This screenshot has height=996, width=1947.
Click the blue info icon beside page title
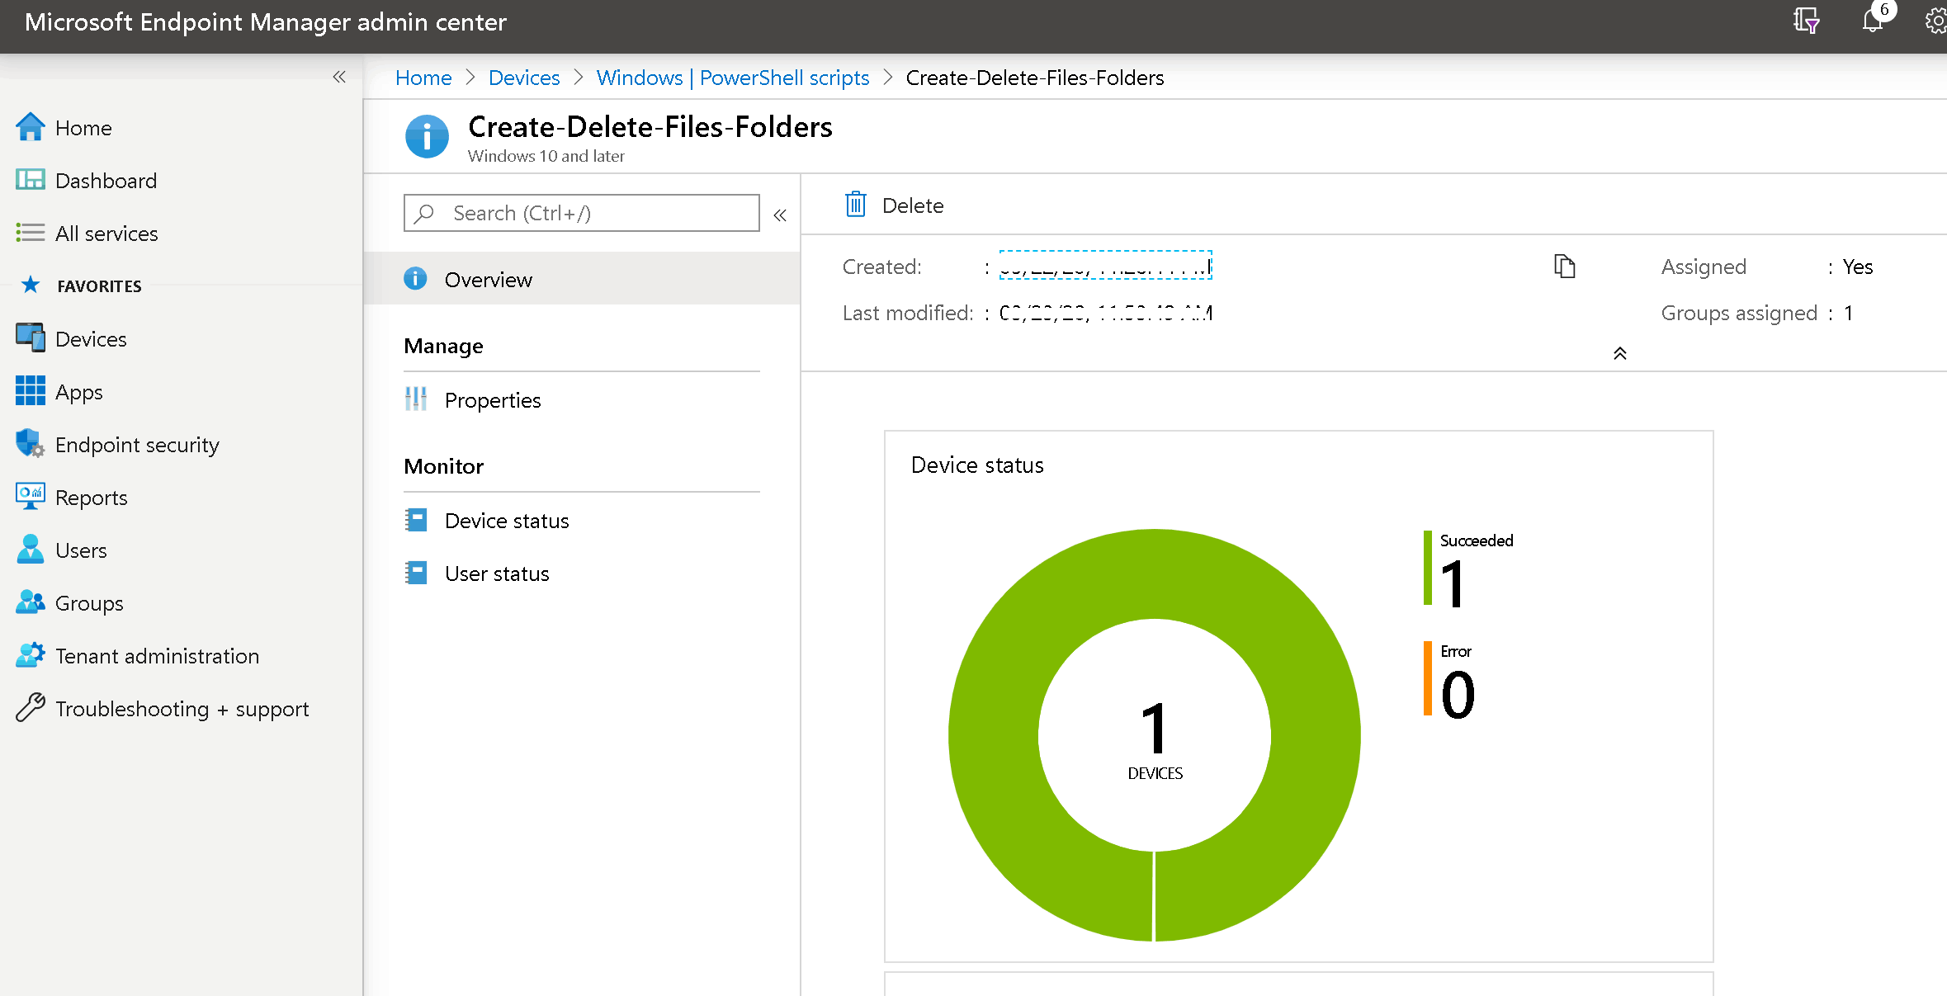point(427,137)
